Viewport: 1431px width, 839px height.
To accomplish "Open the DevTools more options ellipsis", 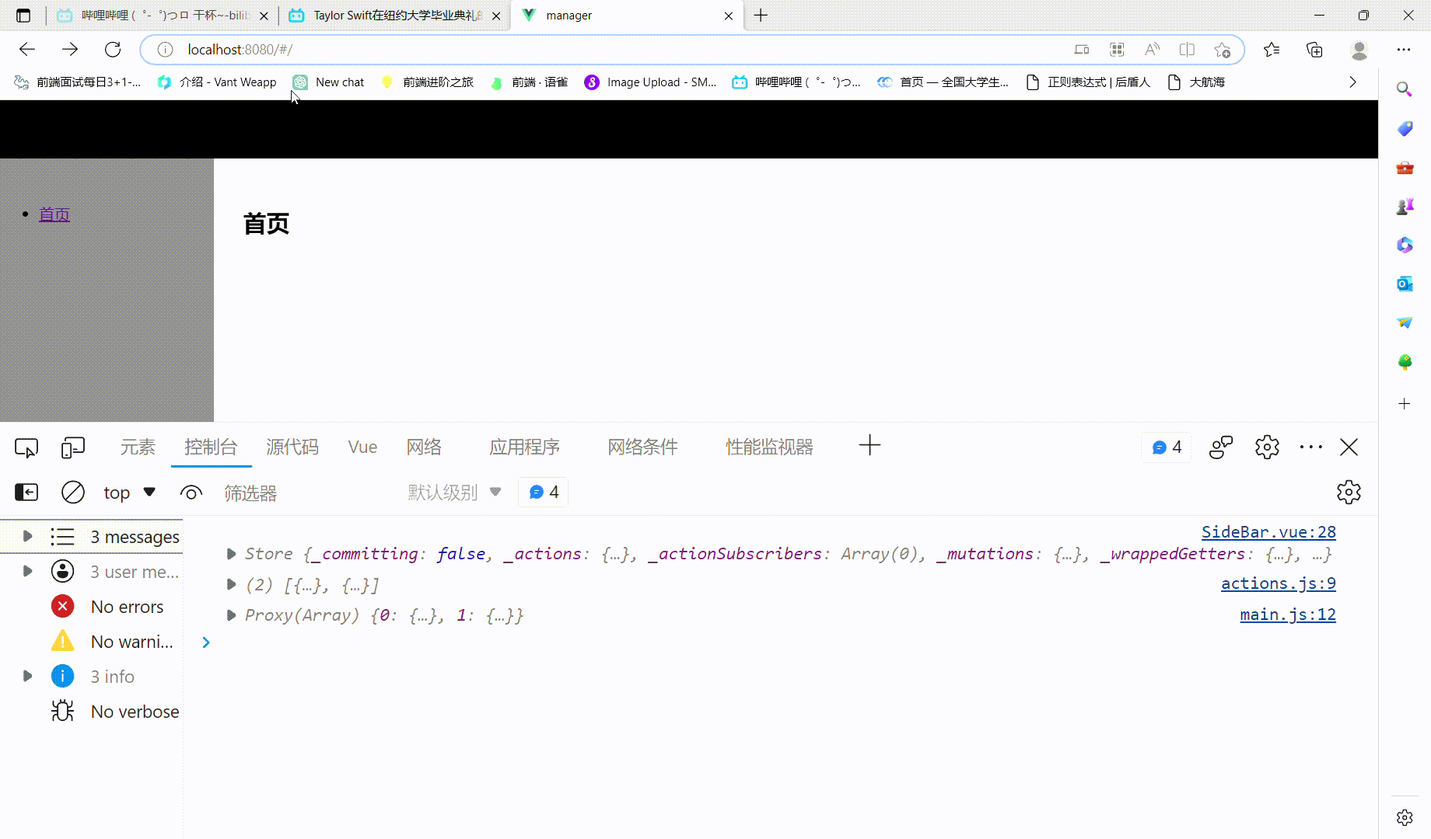I will [x=1310, y=447].
